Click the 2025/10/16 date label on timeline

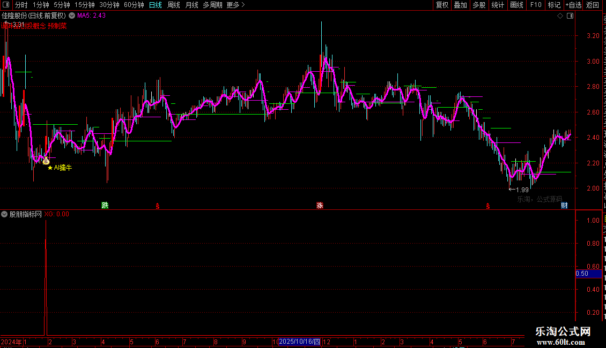tap(300, 342)
